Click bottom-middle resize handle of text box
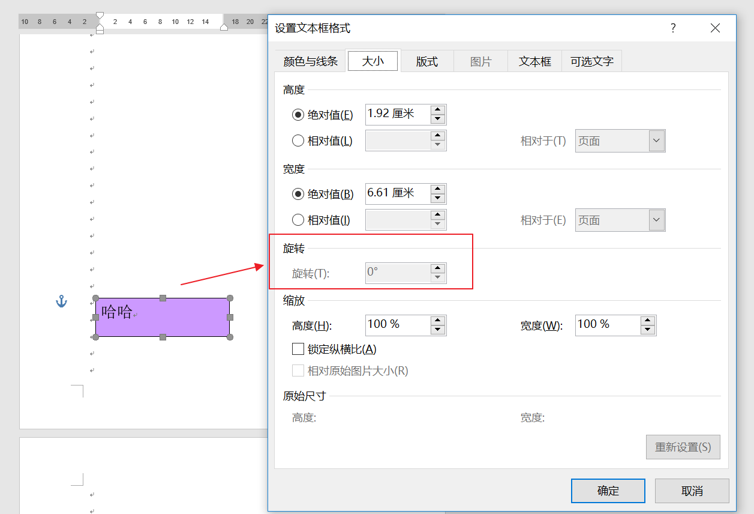The height and width of the screenshot is (514, 754). (x=163, y=337)
